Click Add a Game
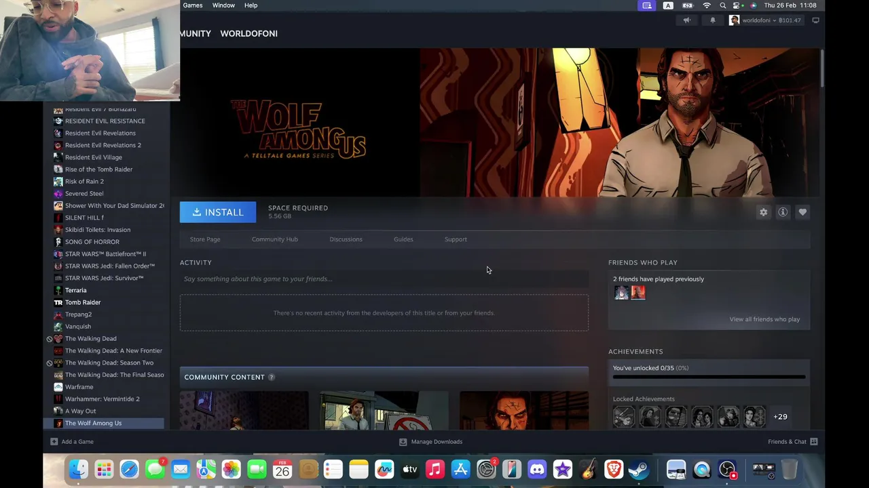 pyautogui.click(x=77, y=441)
